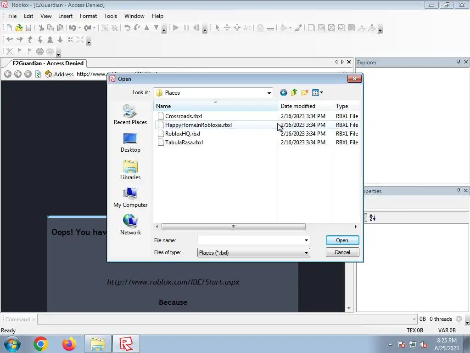Click the eyedropper Dropper tool icon
This screenshot has height=353, width=470.
(298, 28)
